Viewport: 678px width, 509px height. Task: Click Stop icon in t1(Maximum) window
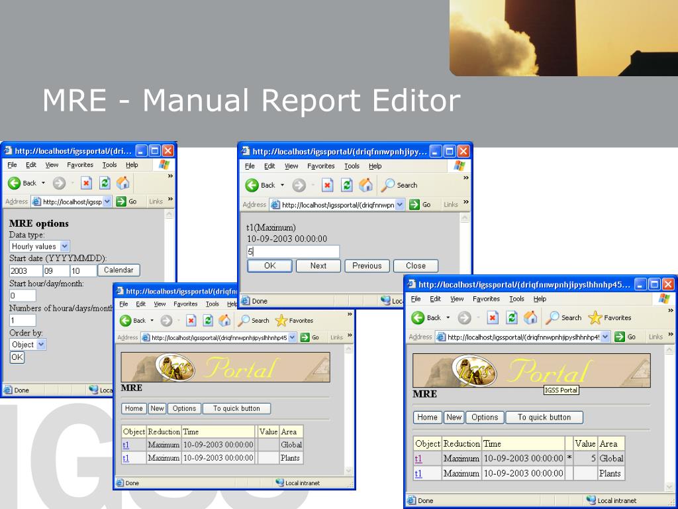click(327, 186)
